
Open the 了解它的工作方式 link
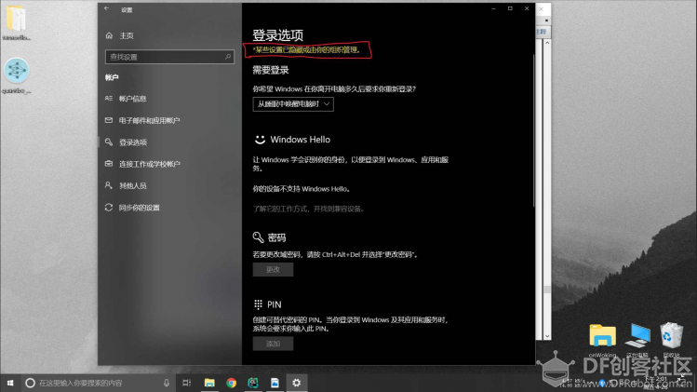309,209
